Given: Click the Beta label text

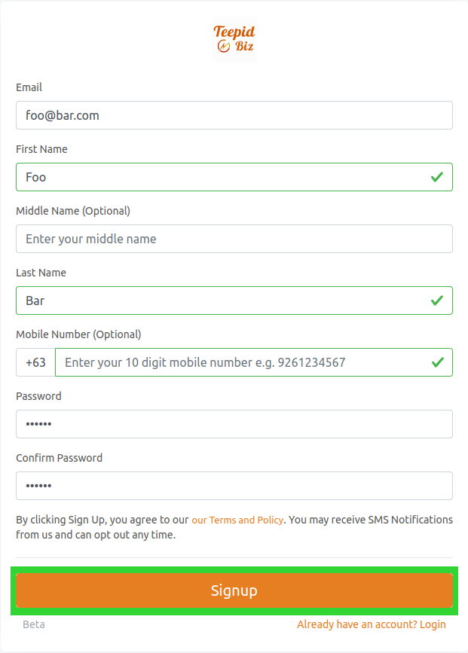Looking at the screenshot, I should click(x=34, y=624).
